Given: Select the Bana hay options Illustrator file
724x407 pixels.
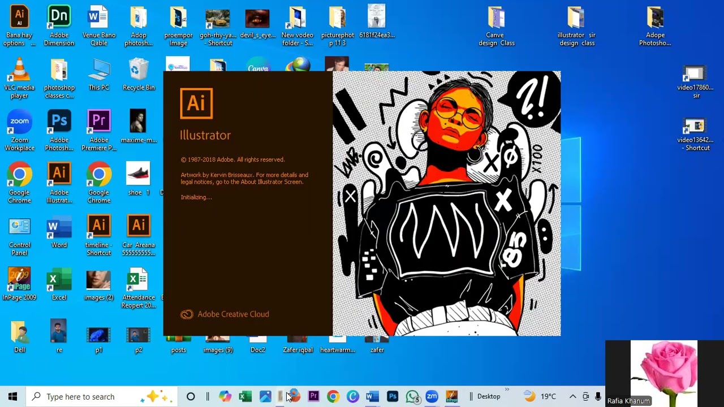Looking at the screenshot, I should coord(20,25).
